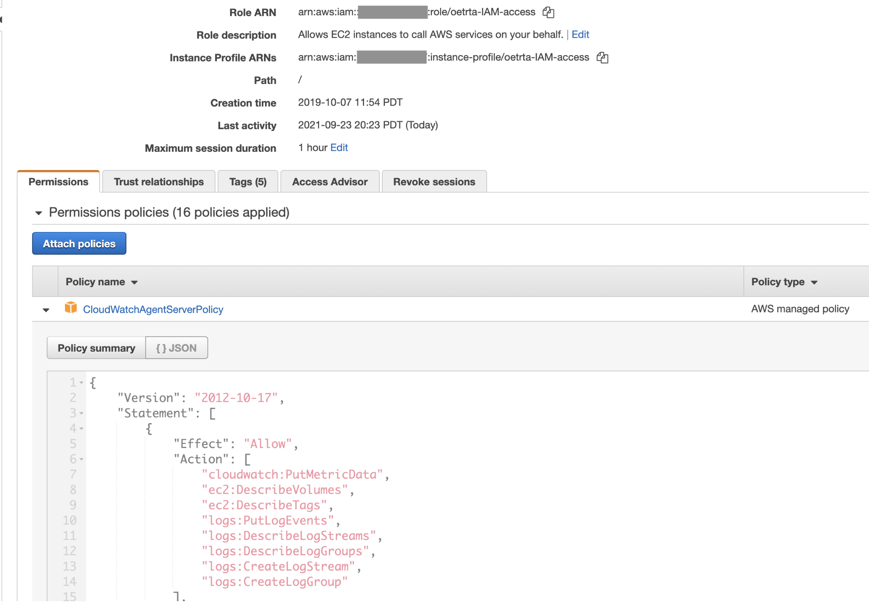Fold the Action array at line 6

click(x=81, y=459)
